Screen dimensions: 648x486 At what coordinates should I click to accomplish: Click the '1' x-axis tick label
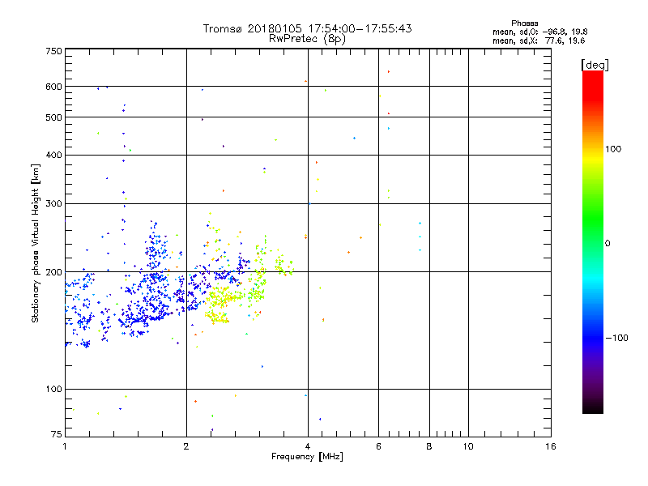pyautogui.click(x=65, y=446)
